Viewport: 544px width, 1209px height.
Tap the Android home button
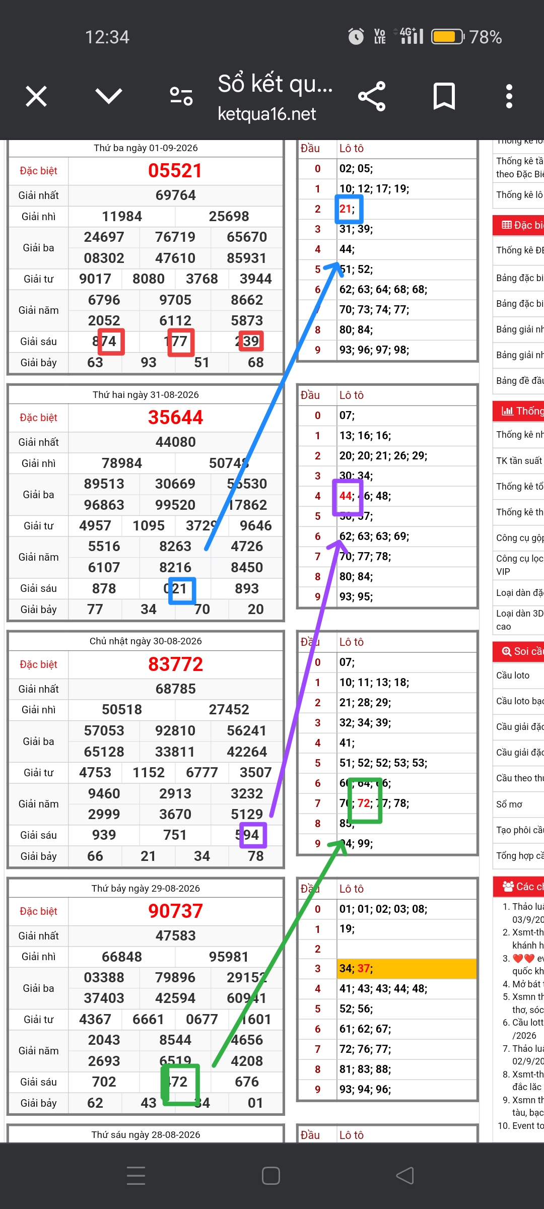point(271,1176)
